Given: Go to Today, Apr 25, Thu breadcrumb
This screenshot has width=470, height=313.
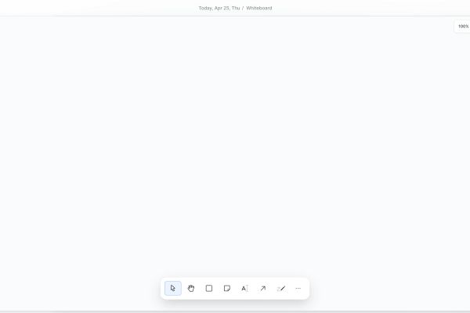Looking at the screenshot, I should point(219,8).
